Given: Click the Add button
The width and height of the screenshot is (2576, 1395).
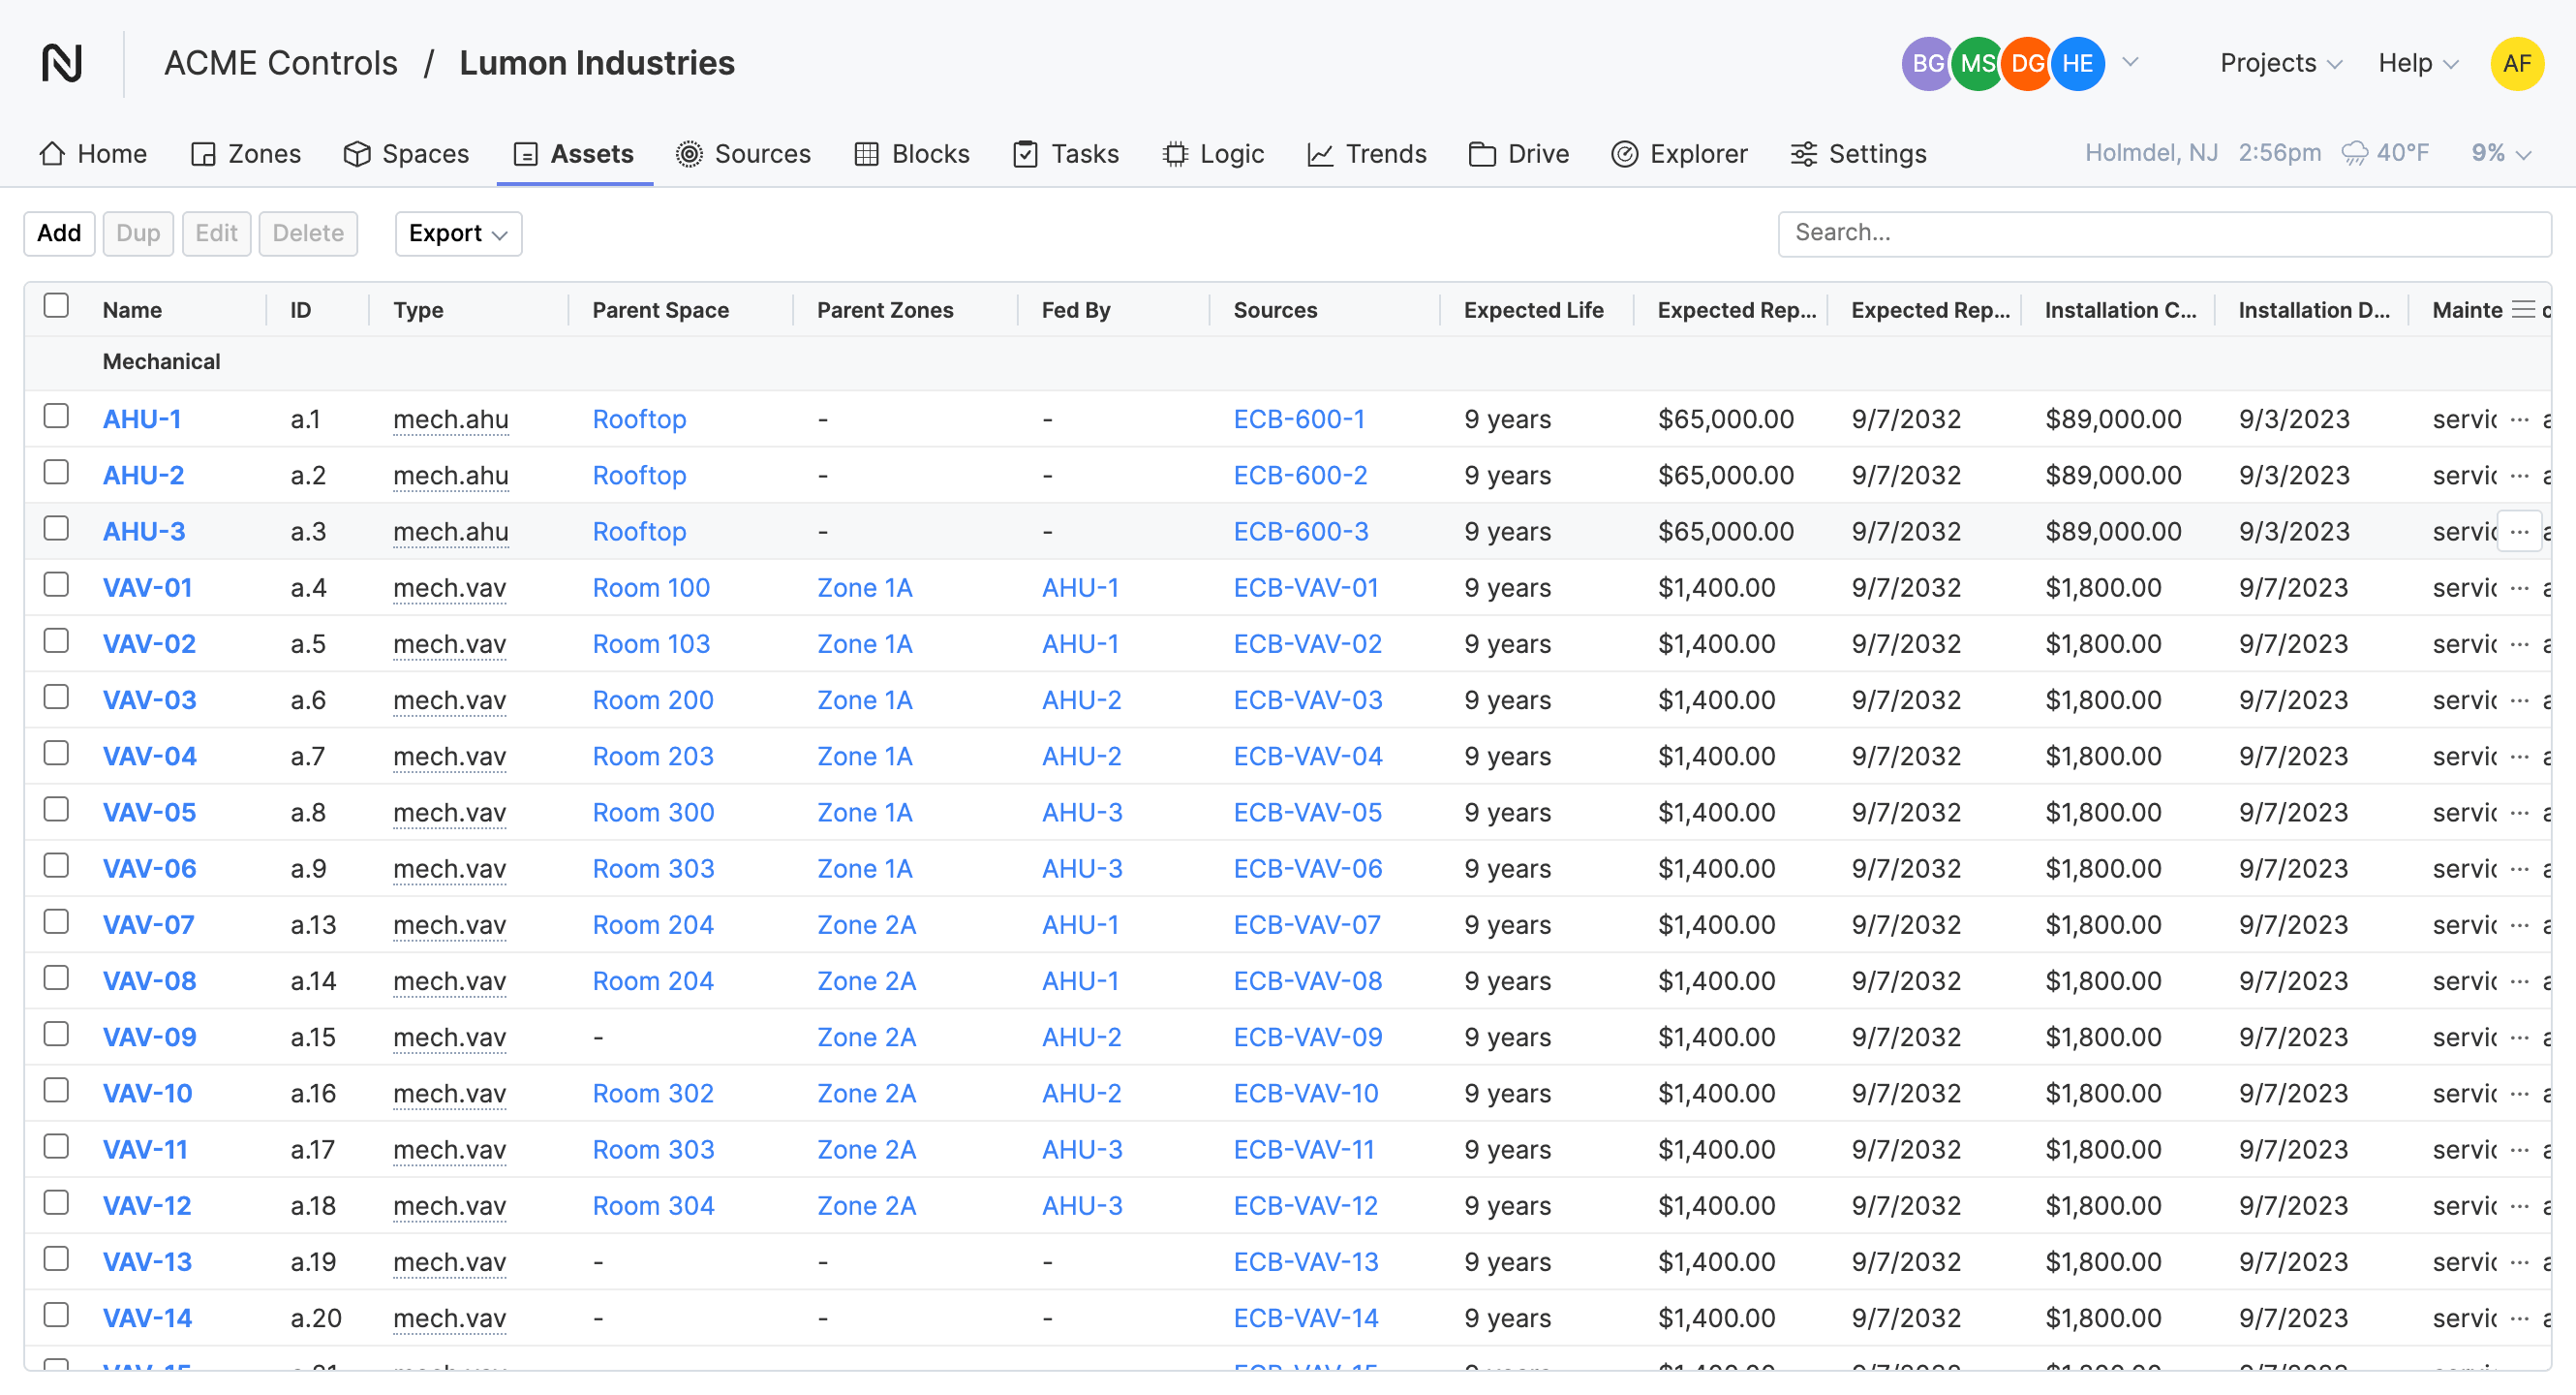Looking at the screenshot, I should pyautogui.click(x=59, y=234).
